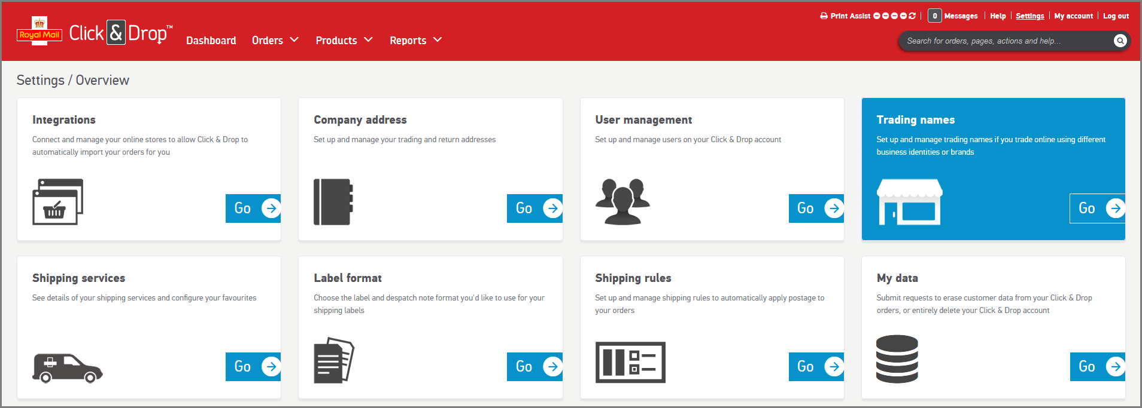Viewport: 1142px width, 408px height.
Task: Click the Royal Mail Click & Drop logo
Action: coord(95,33)
